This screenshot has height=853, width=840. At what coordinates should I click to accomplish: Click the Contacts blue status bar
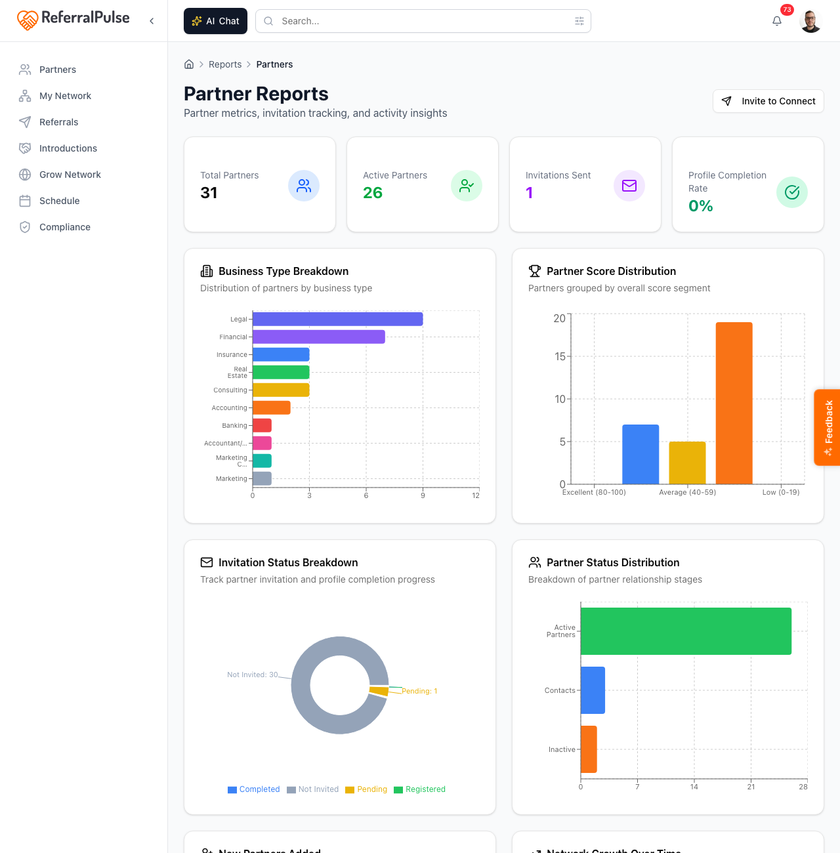coord(593,690)
